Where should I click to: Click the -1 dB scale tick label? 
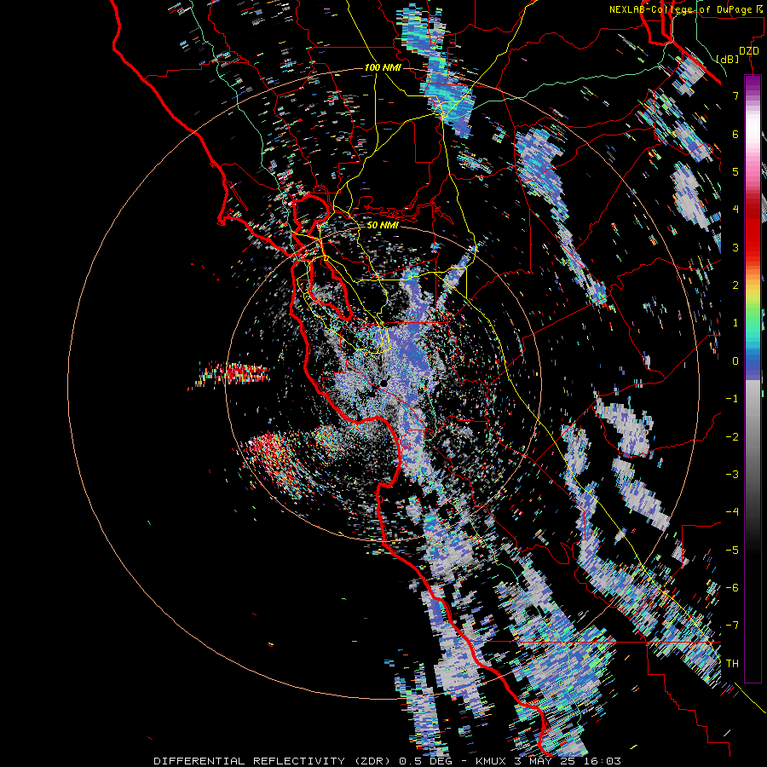(732, 399)
